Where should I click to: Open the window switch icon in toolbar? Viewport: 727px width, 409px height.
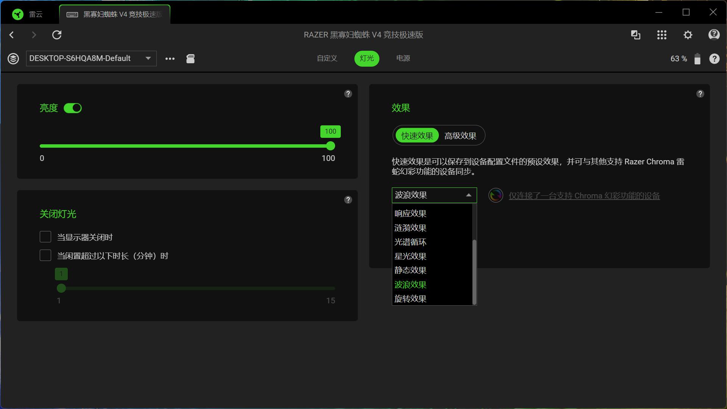tap(635, 35)
